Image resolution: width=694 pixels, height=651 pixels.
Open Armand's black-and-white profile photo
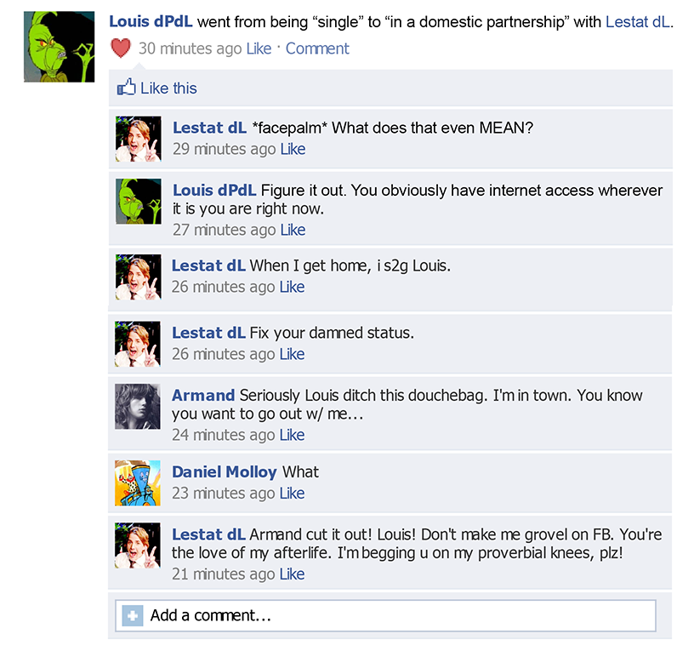(138, 406)
